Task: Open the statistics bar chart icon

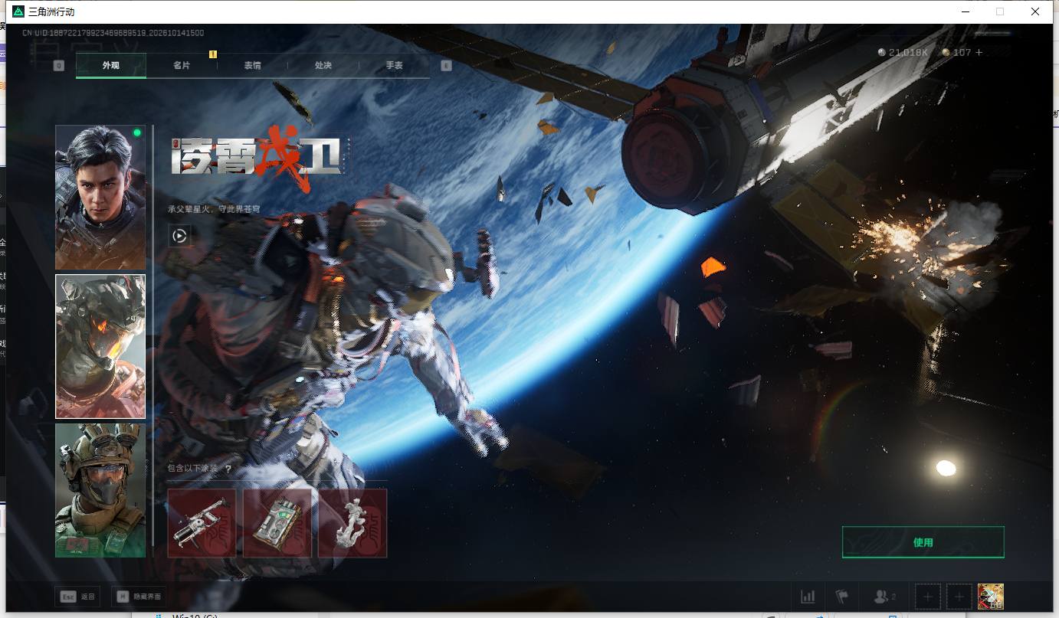Action: pos(808,597)
